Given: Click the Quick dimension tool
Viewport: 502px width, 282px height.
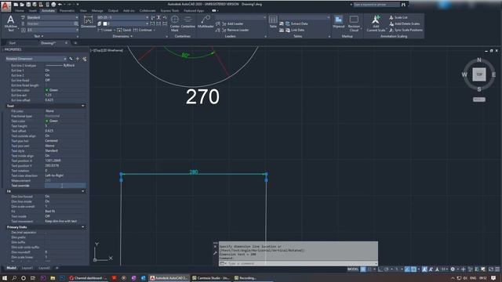Looking at the screenshot, I should pyautogui.click(x=124, y=30).
